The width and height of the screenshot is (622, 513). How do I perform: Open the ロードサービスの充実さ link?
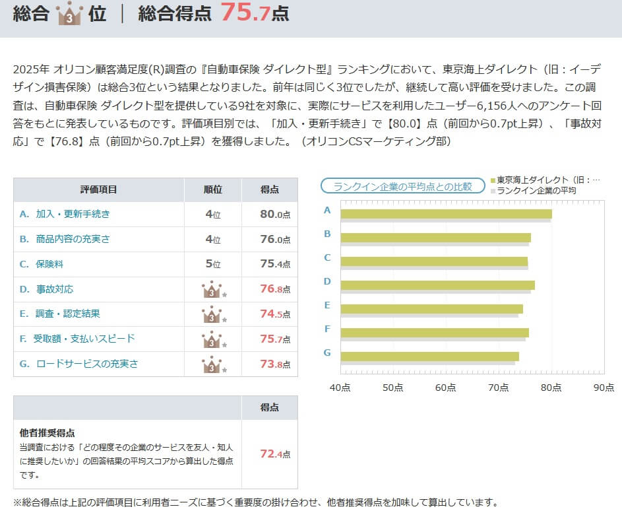(x=78, y=364)
